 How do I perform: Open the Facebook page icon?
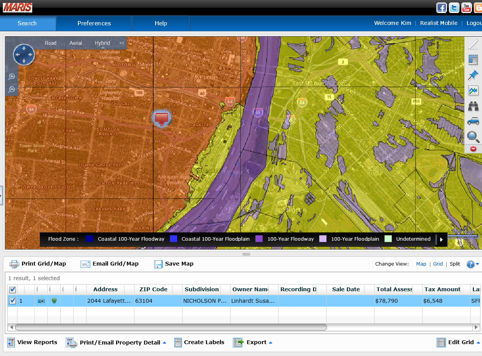tap(442, 8)
